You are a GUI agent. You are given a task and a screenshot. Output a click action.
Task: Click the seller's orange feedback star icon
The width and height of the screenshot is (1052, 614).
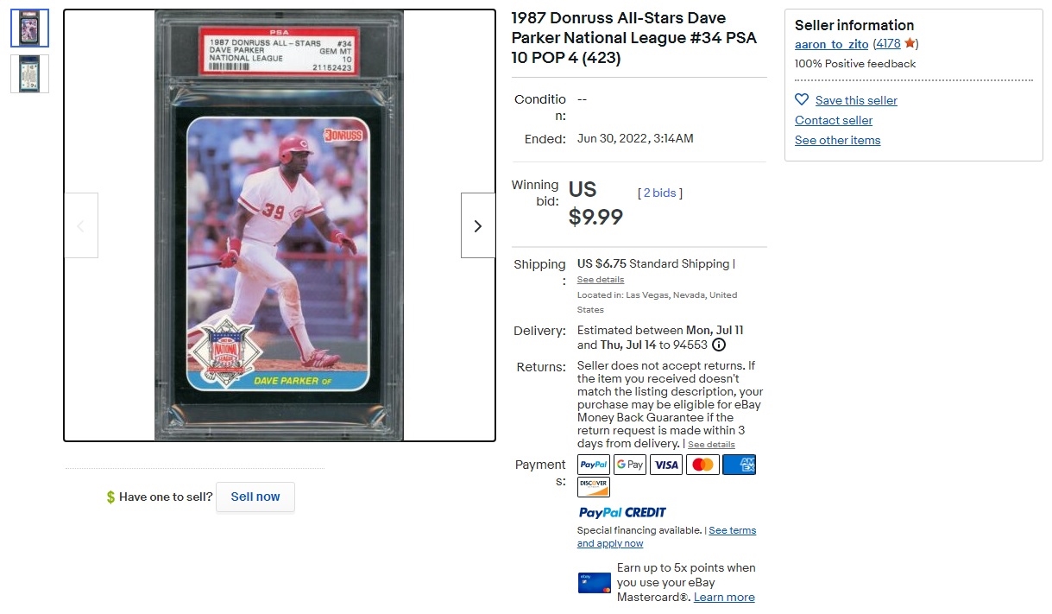[910, 43]
